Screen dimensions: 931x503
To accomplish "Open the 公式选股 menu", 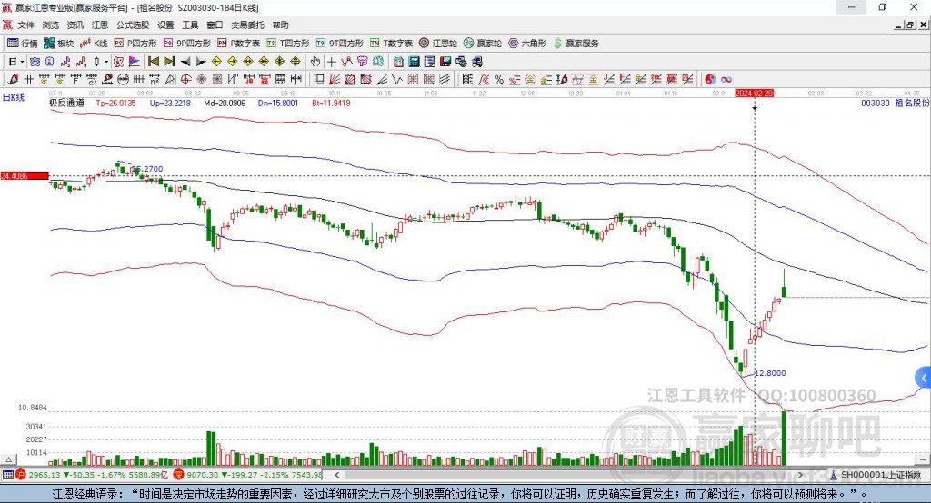I will [x=133, y=25].
